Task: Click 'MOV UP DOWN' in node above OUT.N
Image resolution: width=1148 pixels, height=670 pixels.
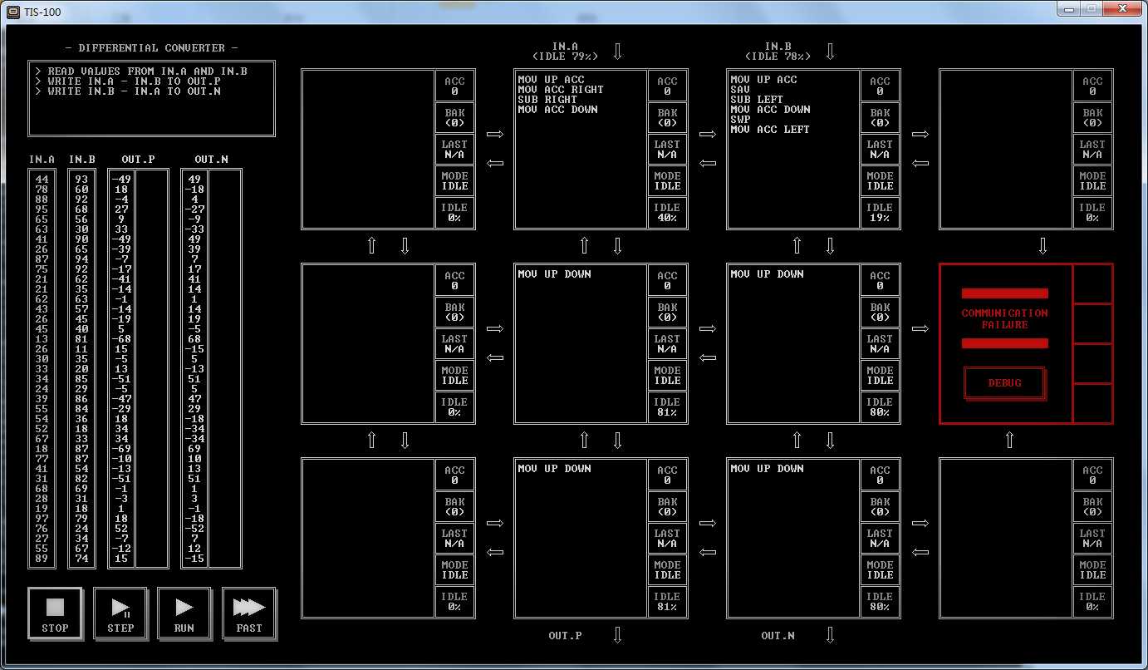Action: pyautogui.click(x=767, y=469)
